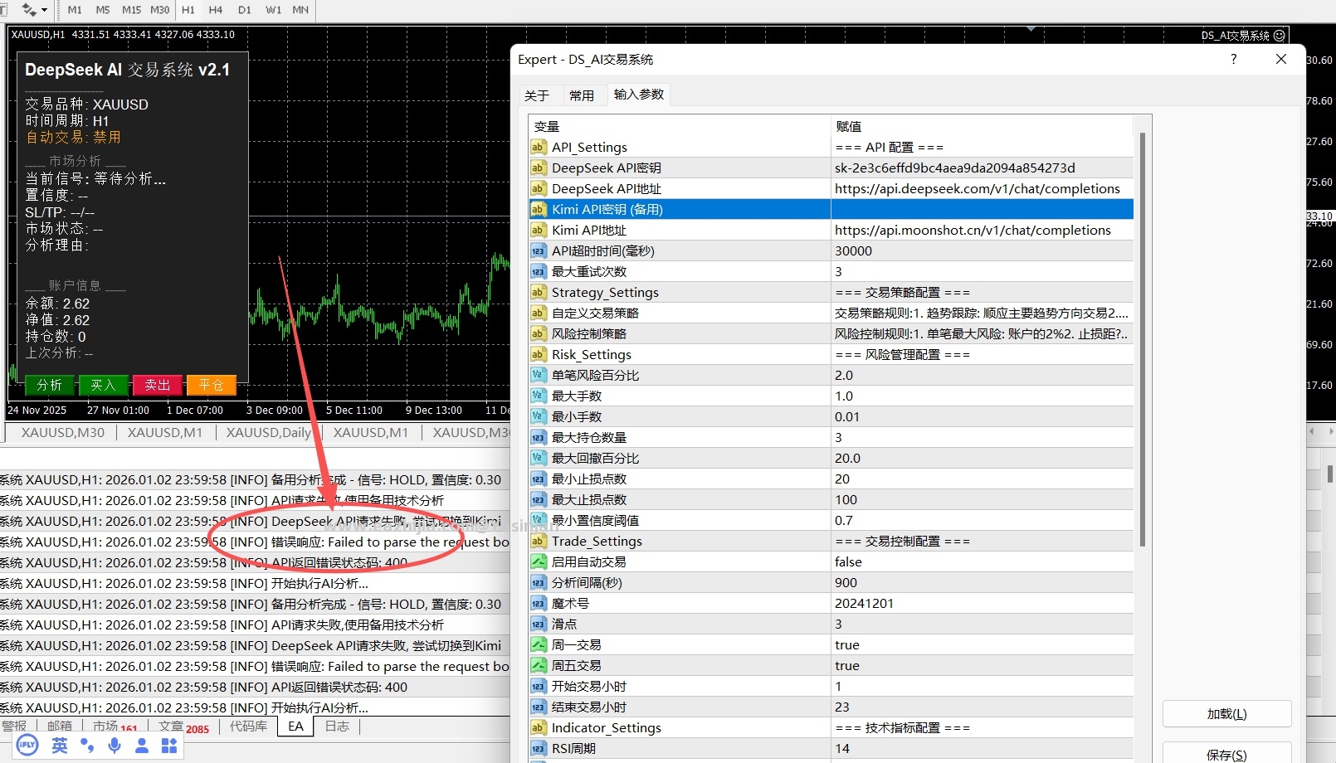Toggle iFLY punctuation mode icon
This screenshot has height=763, width=1336.
pos(87,746)
